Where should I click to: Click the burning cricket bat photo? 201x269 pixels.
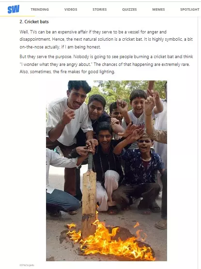click(x=107, y=171)
